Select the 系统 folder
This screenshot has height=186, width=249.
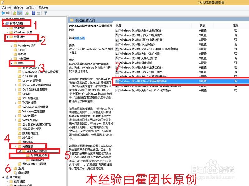click(x=21, y=168)
